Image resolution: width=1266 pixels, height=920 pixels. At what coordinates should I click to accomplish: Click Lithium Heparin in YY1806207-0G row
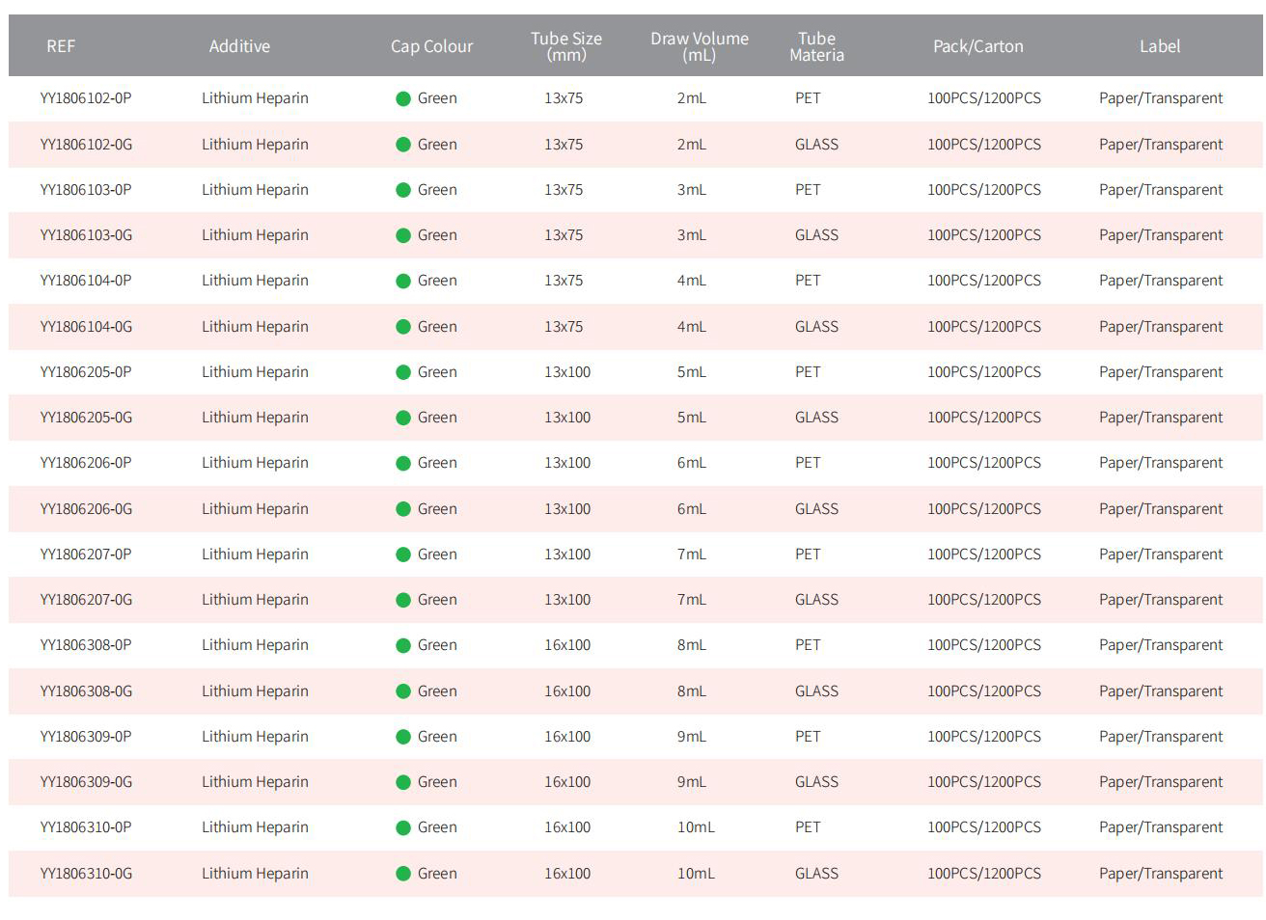[x=255, y=600]
